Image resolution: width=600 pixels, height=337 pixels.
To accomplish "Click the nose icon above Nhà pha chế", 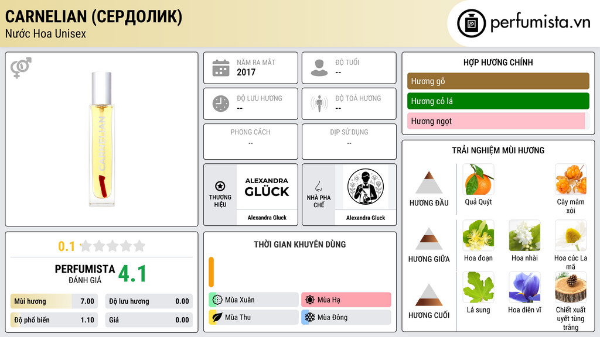I will tap(318, 186).
